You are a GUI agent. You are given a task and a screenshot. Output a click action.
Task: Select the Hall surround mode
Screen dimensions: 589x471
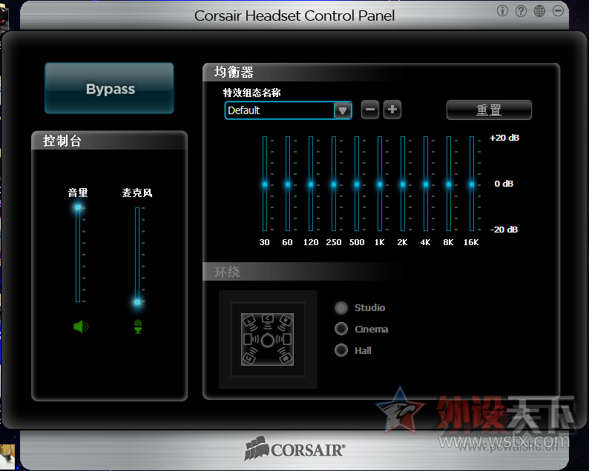coord(341,350)
